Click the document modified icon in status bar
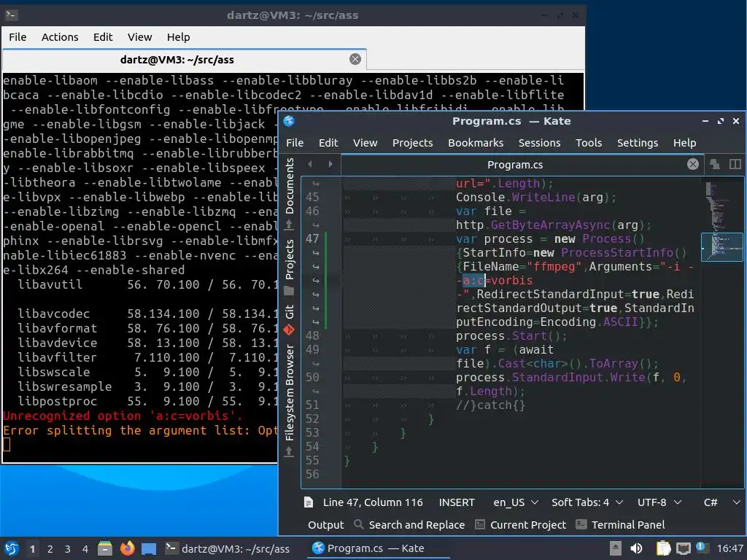The image size is (747, 560). point(309,502)
